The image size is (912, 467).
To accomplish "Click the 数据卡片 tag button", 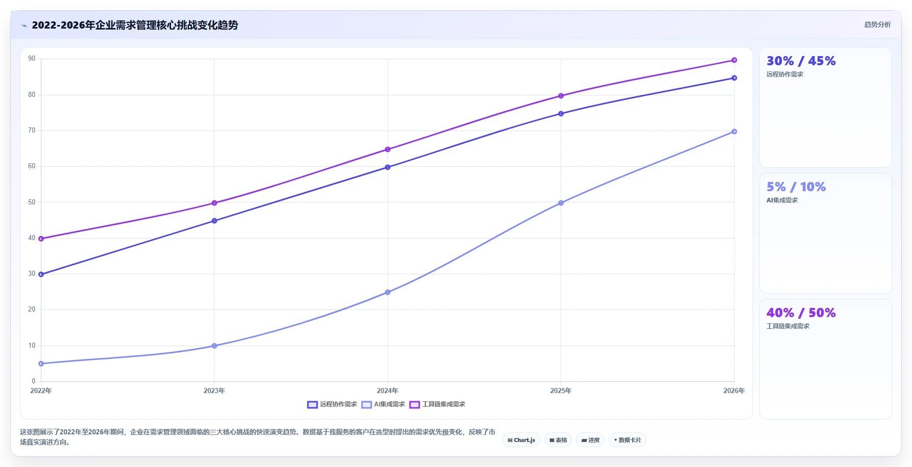I will [628, 440].
